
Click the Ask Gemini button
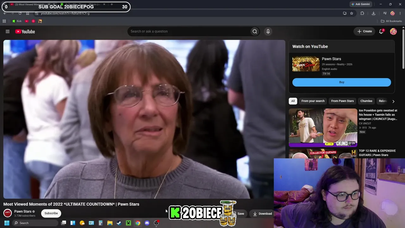pos(360,4)
